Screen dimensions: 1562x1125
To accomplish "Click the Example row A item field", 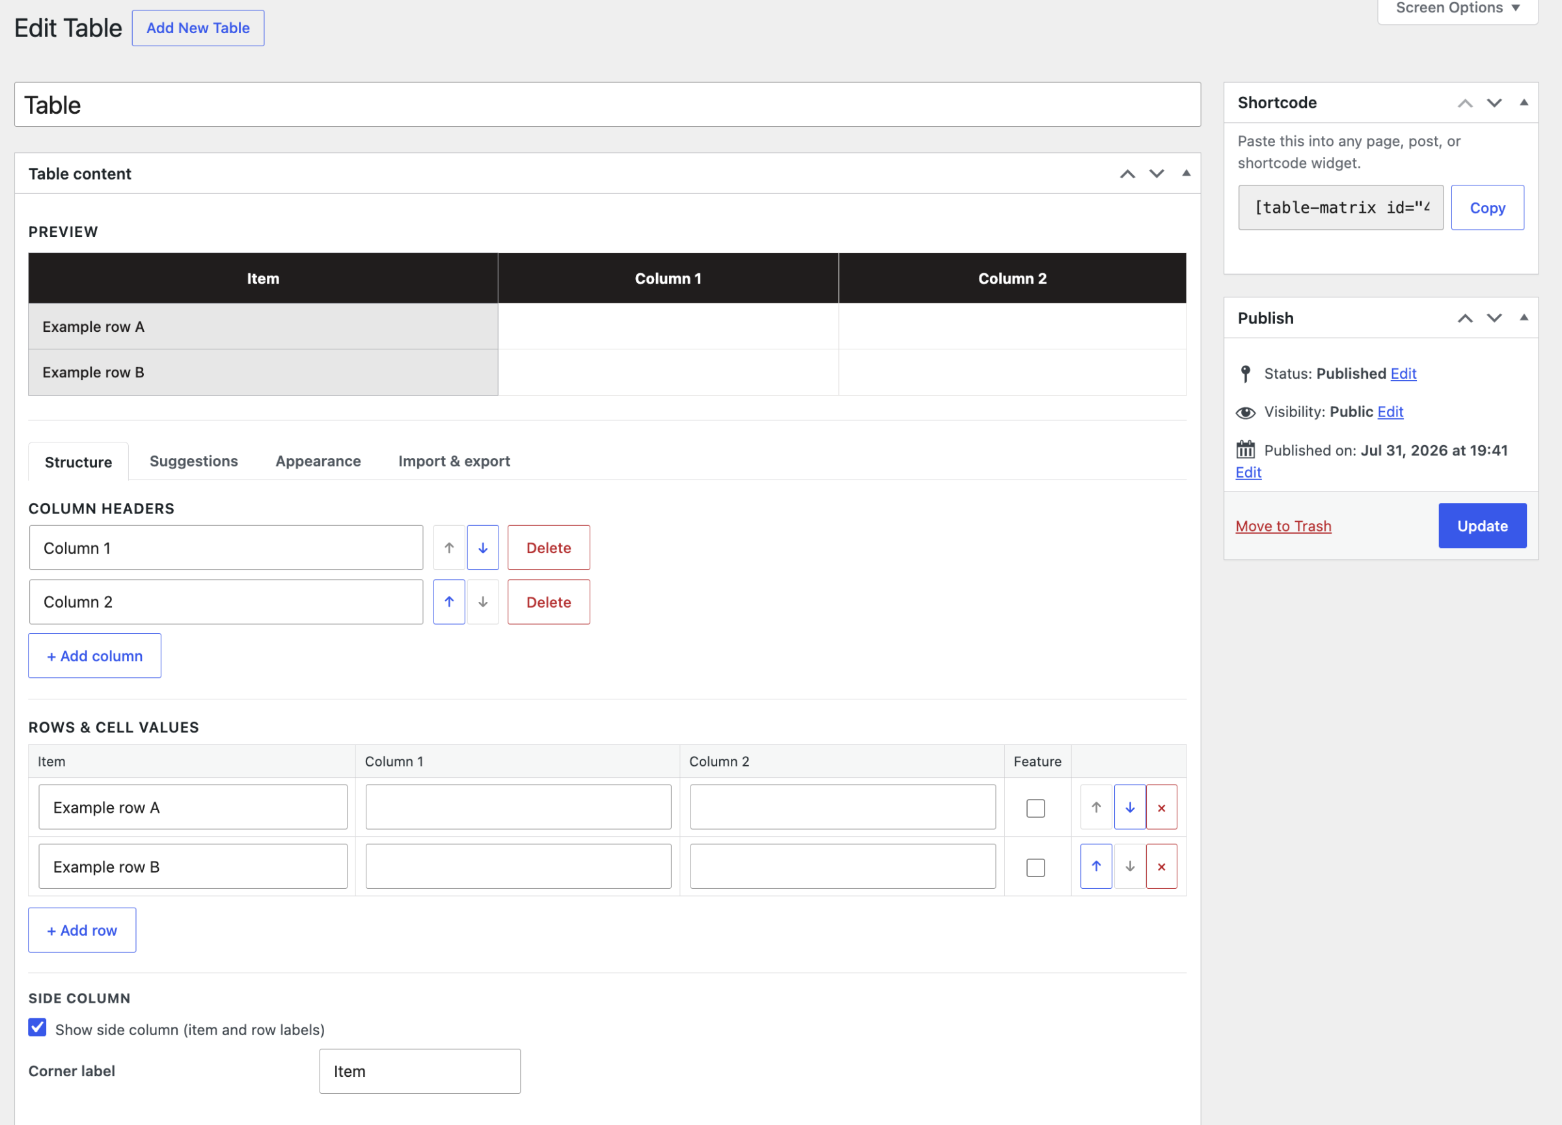I will 193,807.
